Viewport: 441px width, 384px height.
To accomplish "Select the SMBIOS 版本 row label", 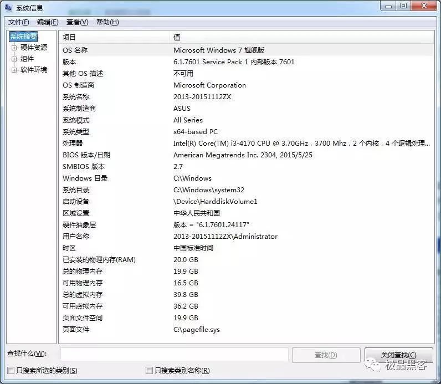I will [x=84, y=167].
